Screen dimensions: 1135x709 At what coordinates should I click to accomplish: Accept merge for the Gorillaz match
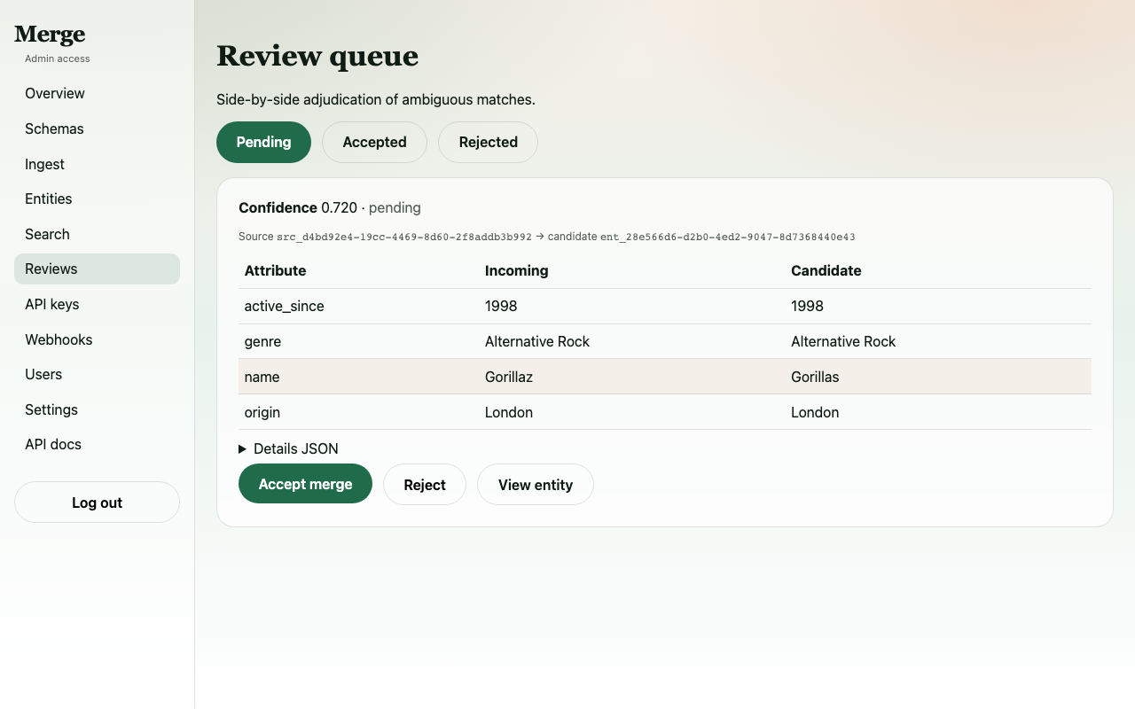coord(305,484)
